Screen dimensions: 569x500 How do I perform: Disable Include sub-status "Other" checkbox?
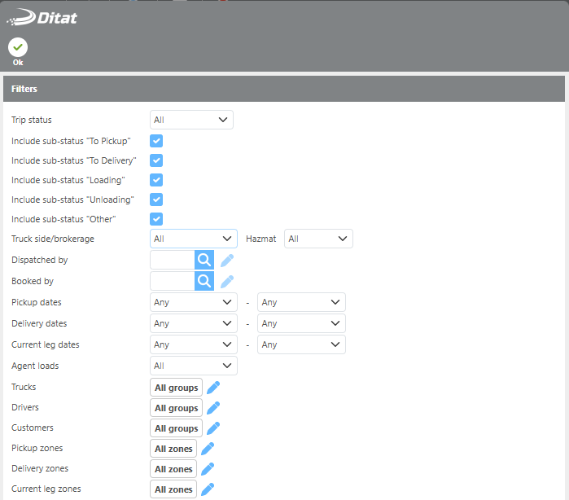point(156,219)
